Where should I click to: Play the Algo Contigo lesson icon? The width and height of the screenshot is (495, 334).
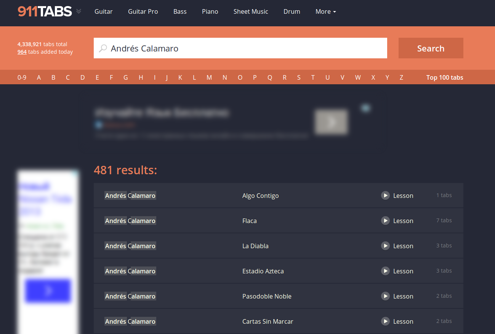coord(385,196)
